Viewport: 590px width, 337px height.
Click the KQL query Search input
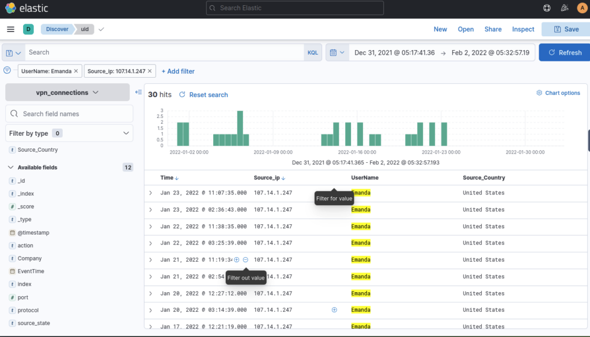click(x=164, y=52)
